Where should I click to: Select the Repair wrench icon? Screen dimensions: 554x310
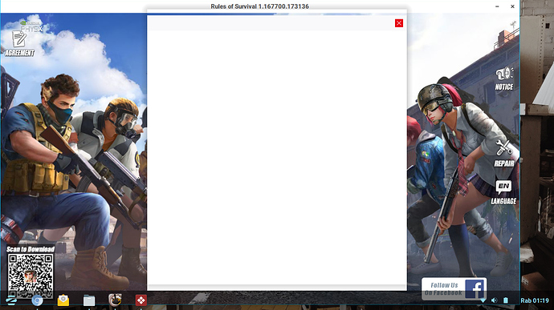coord(504,153)
